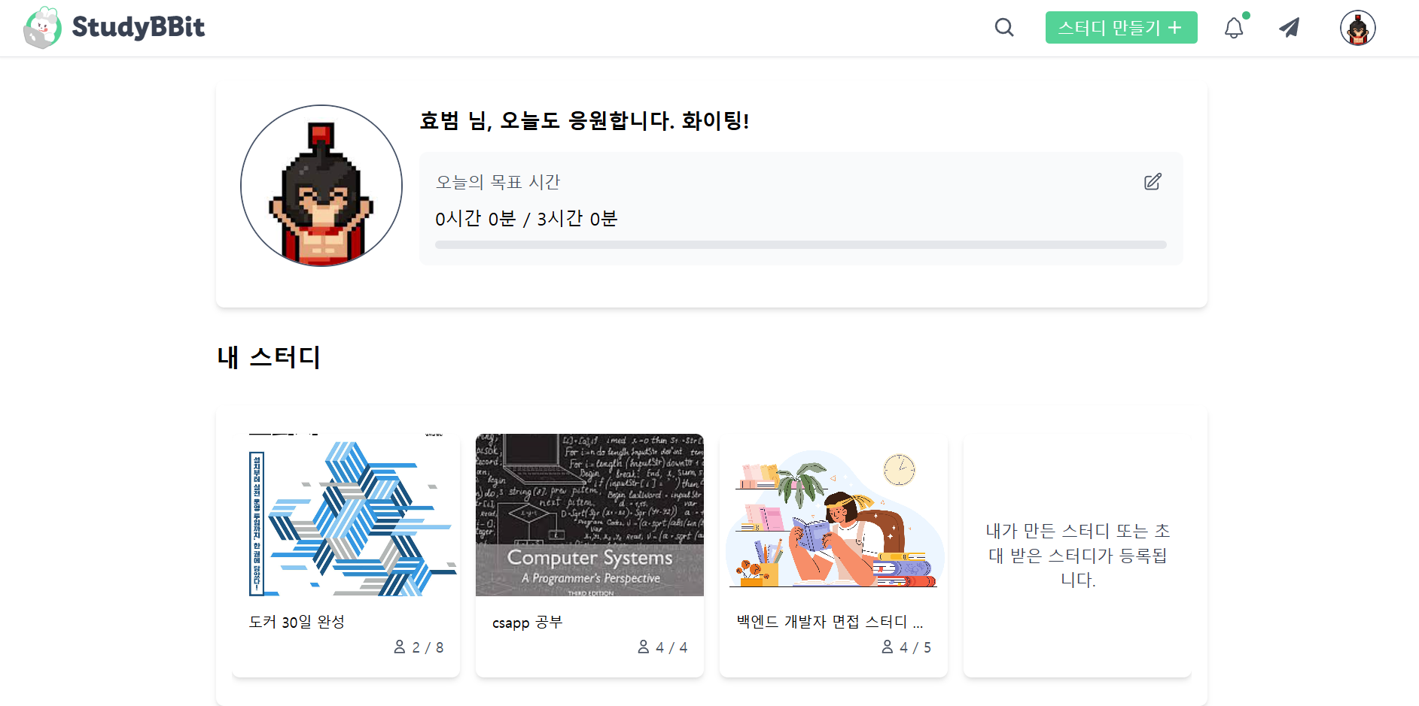Go home via StudyBBit title text

click(139, 27)
